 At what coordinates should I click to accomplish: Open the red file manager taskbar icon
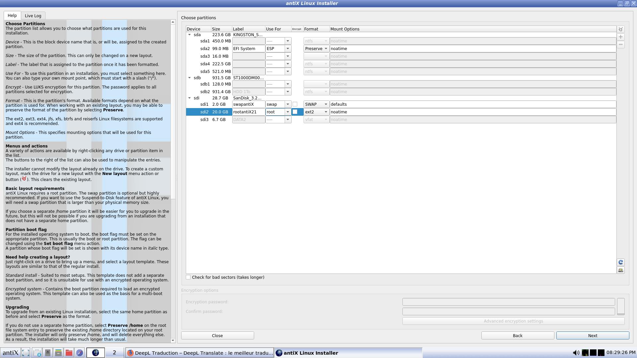point(69,353)
